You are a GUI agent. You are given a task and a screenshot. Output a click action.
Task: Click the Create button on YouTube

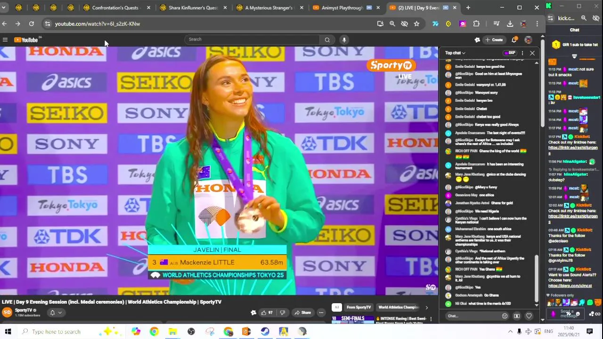point(494,40)
